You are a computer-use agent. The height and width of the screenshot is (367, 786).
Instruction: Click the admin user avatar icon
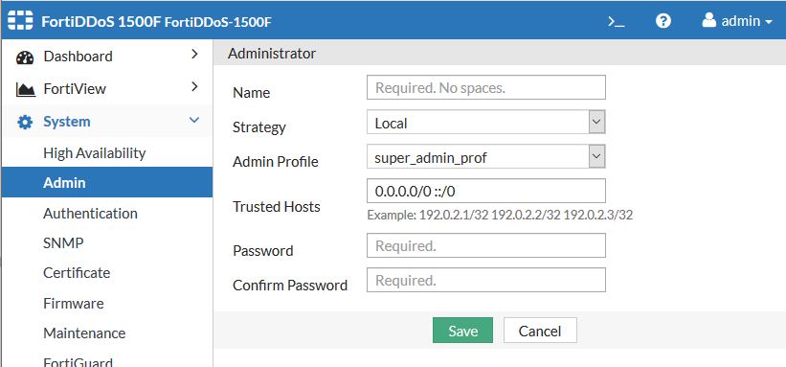coord(708,20)
